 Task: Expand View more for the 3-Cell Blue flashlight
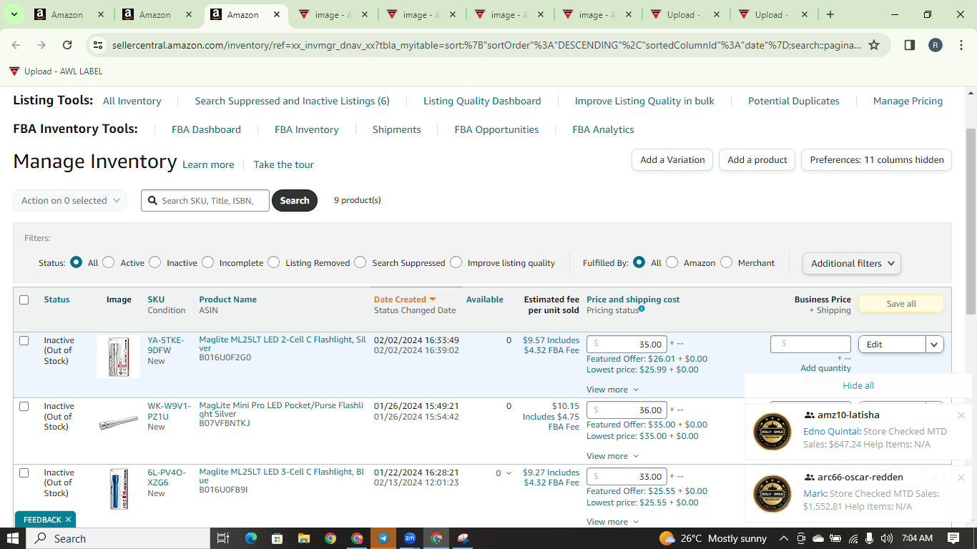(613, 522)
